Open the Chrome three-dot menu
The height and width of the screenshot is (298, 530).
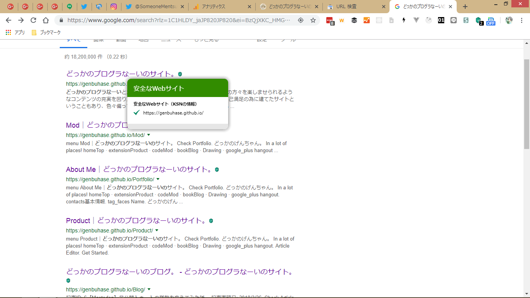[522, 20]
